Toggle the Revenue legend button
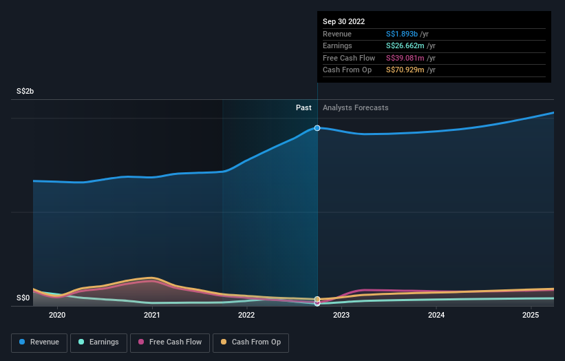The image size is (565, 361). 39,342
